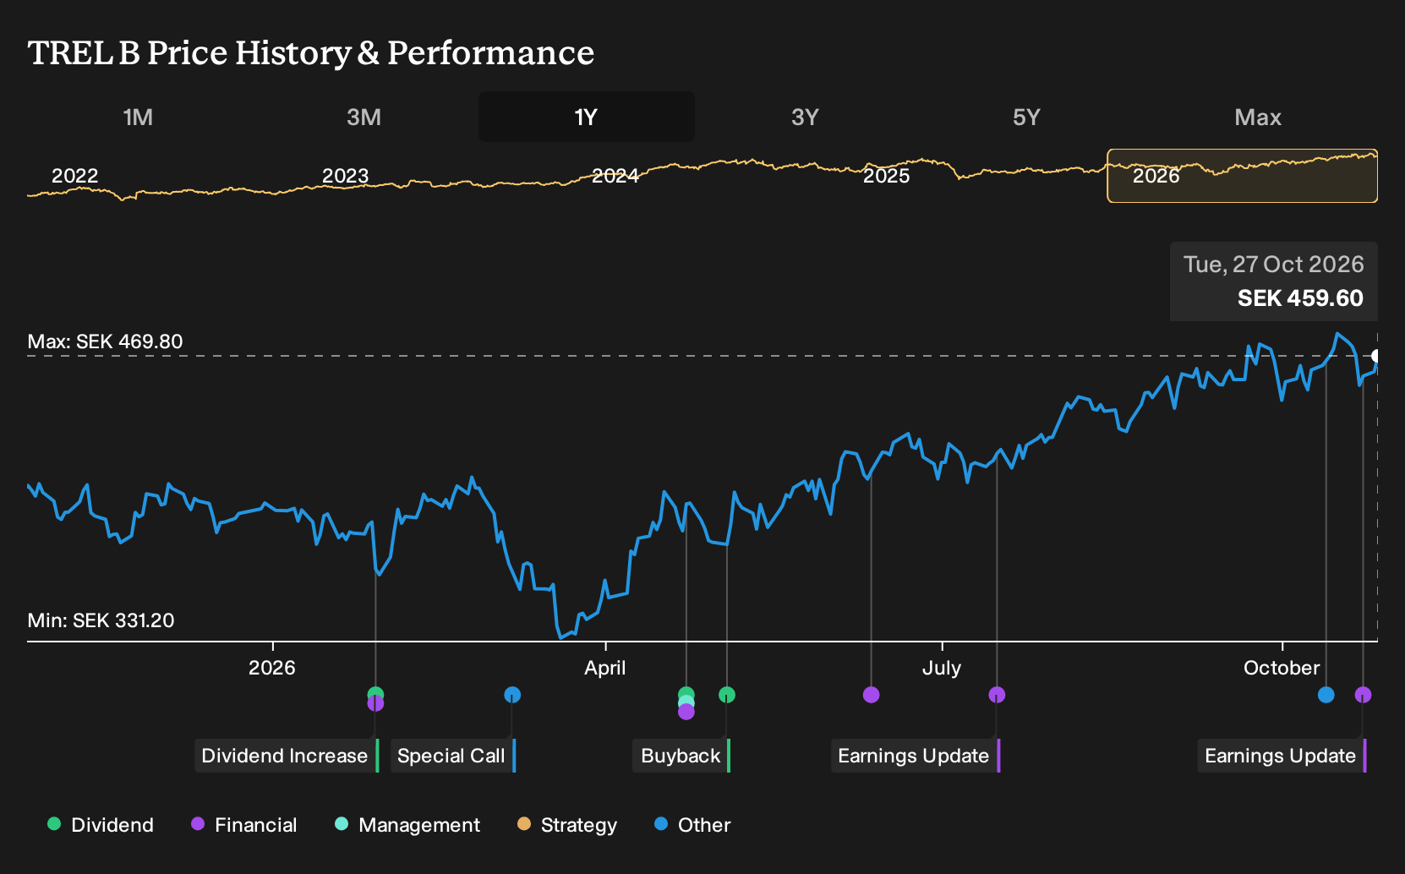Toggle the Other legend item
The height and width of the screenshot is (874, 1405).
coord(692,825)
